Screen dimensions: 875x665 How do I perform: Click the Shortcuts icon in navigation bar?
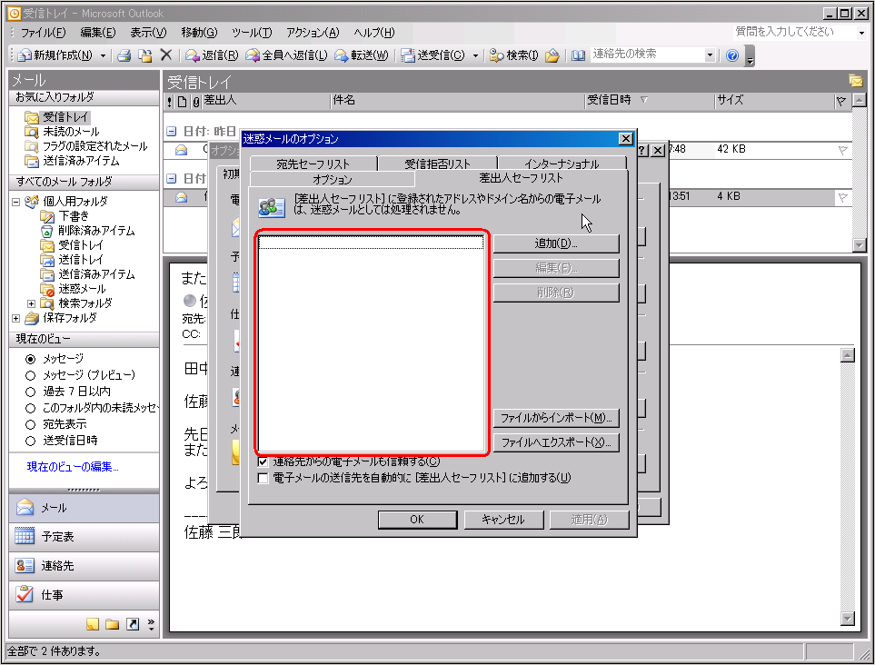133,624
